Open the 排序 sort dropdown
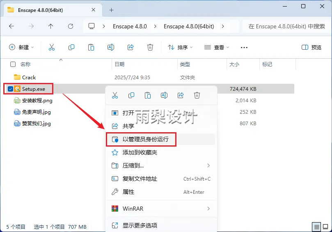Screen dimensions: 332x232 click(x=180, y=48)
